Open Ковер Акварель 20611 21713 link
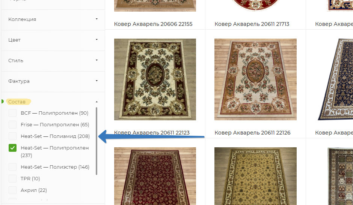 coord(252,24)
